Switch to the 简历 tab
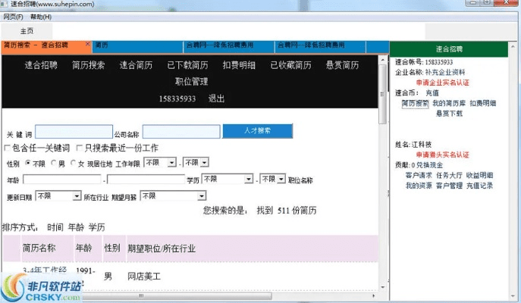The image size is (521, 303). [x=137, y=47]
